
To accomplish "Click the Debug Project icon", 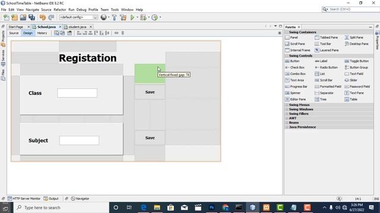I will coord(143,17).
